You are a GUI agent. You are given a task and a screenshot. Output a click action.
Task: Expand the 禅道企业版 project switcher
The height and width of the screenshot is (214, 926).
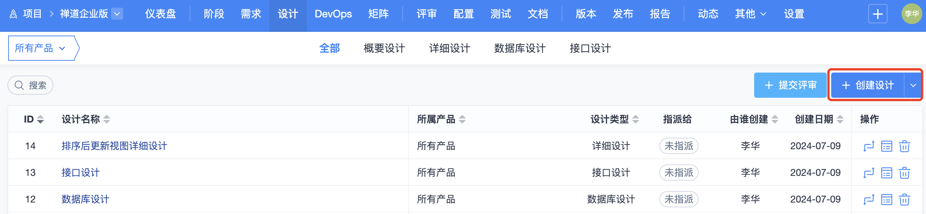tap(117, 14)
